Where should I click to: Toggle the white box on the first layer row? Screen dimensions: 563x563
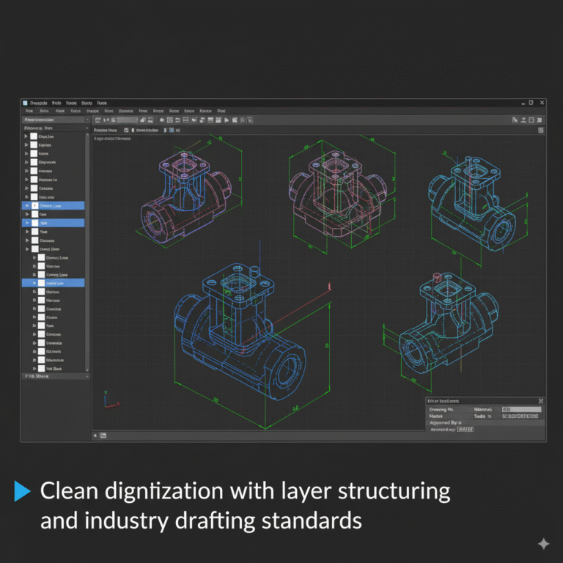(x=34, y=137)
